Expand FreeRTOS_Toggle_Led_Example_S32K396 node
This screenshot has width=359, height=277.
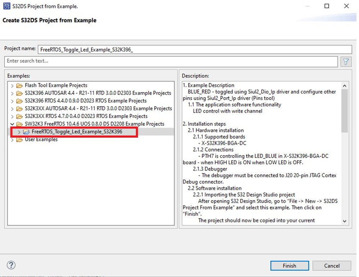pyautogui.click(x=19, y=132)
